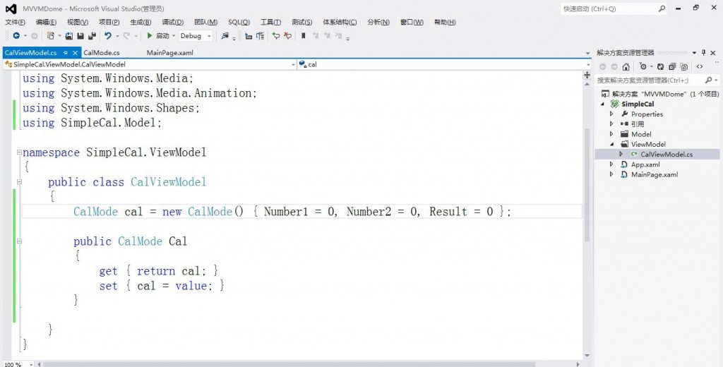Viewport: 723px width, 367px height.
Task: Click the Save All icon
Action: click(x=92, y=35)
